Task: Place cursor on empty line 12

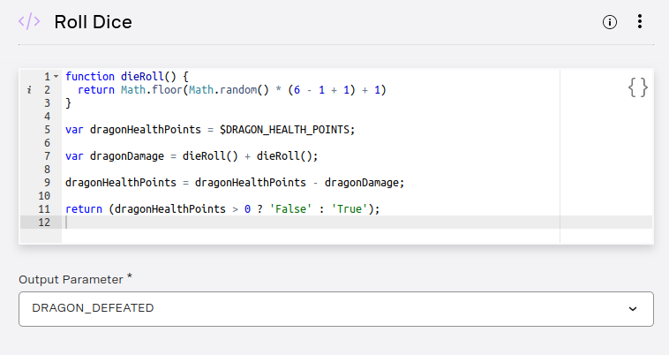Action: [x=357, y=223]
